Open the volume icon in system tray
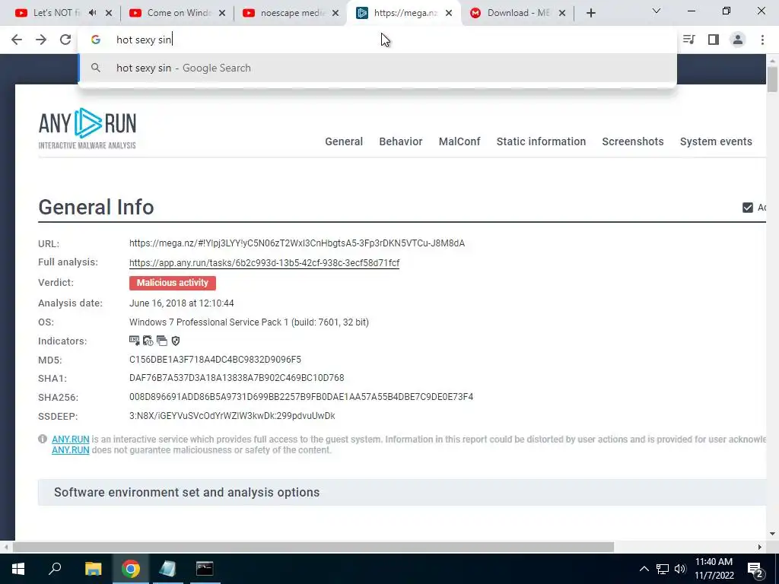 click(x=680, y=569)
